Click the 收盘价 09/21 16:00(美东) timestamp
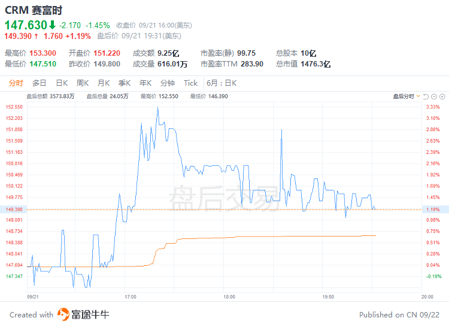The width and height of the screenshot is (449, 327). pyautogui.click(x=154, y=26)
